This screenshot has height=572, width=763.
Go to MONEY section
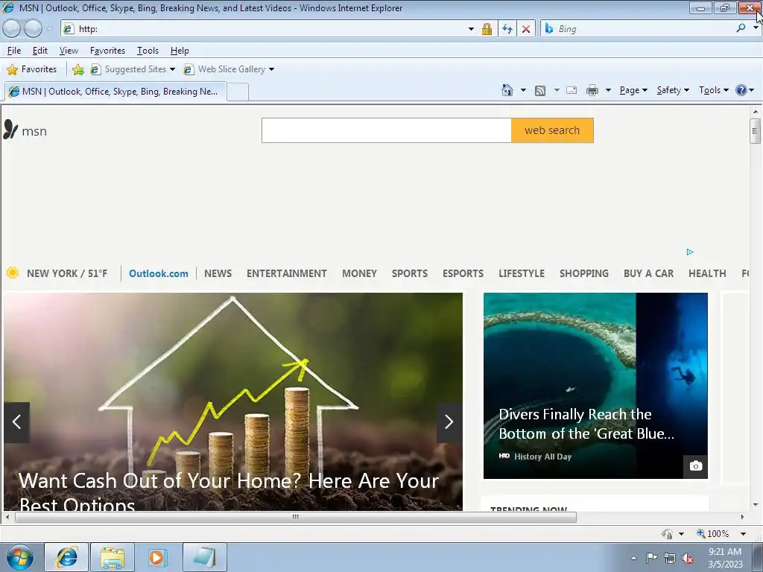coord(360,273)
